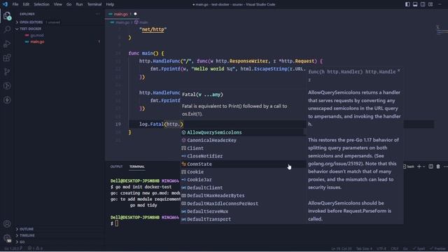
Task: Open the Edit menu
Action: coord(26,4)
